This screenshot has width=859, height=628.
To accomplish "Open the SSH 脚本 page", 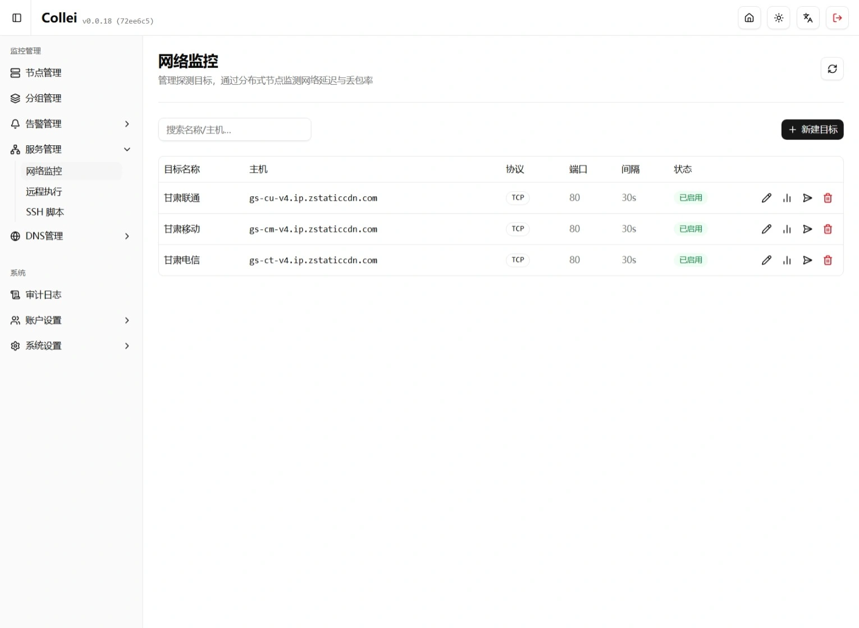I will pyautogui.click(x=45, y=212).
